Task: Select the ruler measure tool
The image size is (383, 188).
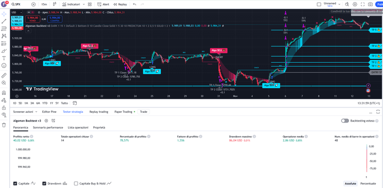Action: pos(4,75)
